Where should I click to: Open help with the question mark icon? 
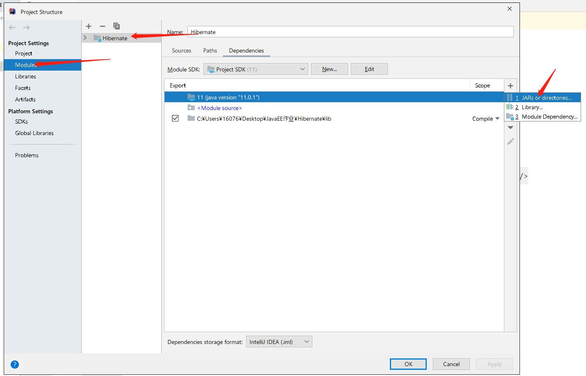click(x=15, y=365)
